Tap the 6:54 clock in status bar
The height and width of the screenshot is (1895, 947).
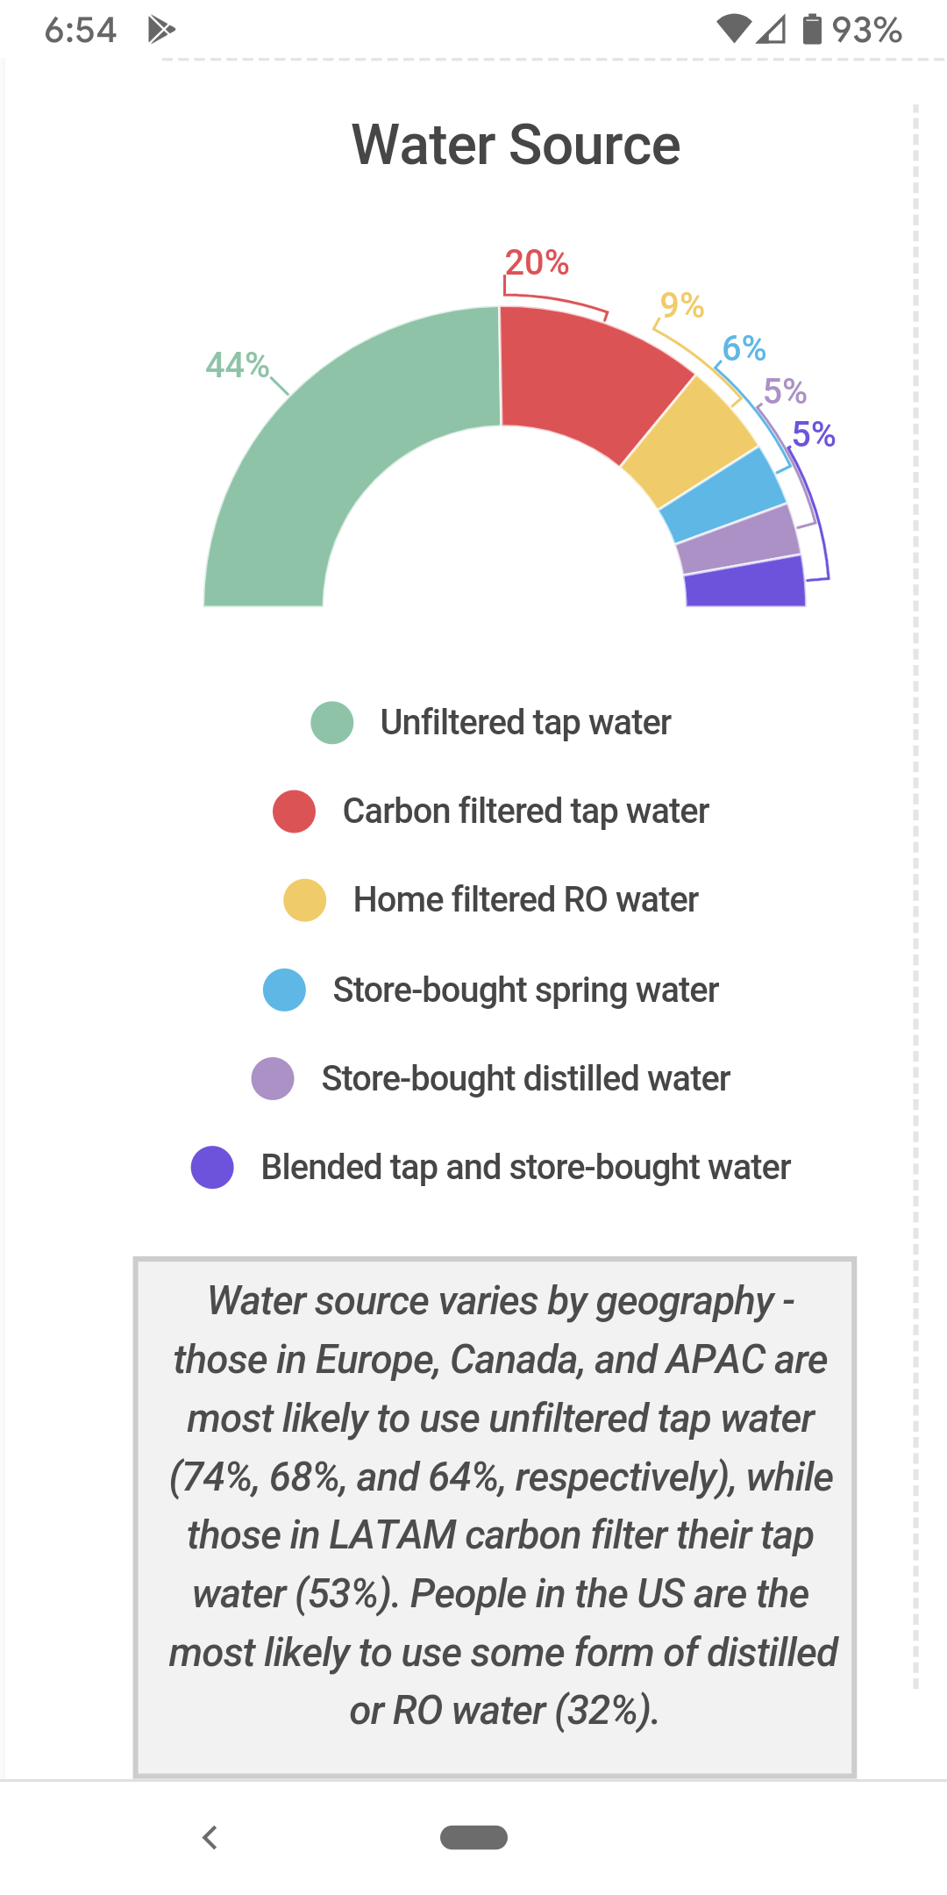[x=81, y=30]
